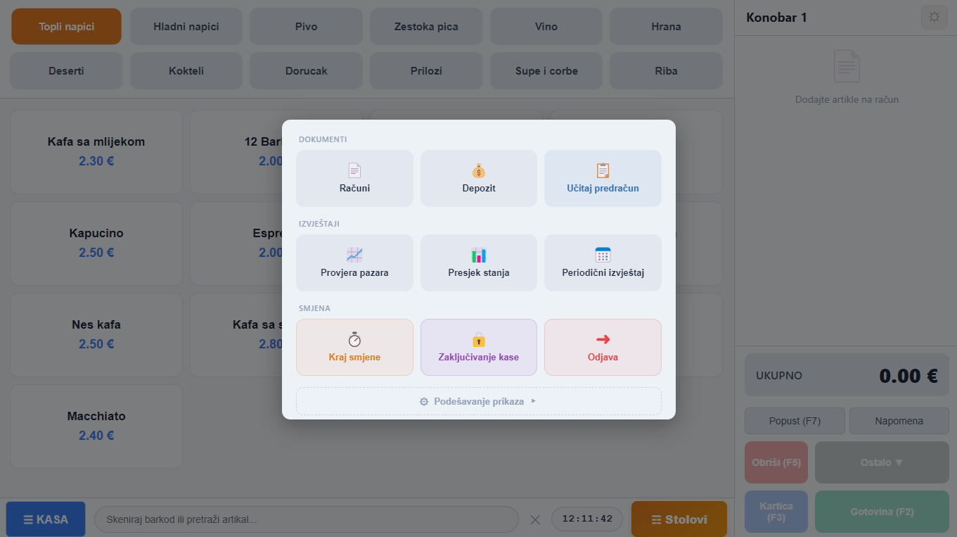Select Učitaj predračun clipboard tile
This screenshot has height=537, width=957.
[603, 178]
